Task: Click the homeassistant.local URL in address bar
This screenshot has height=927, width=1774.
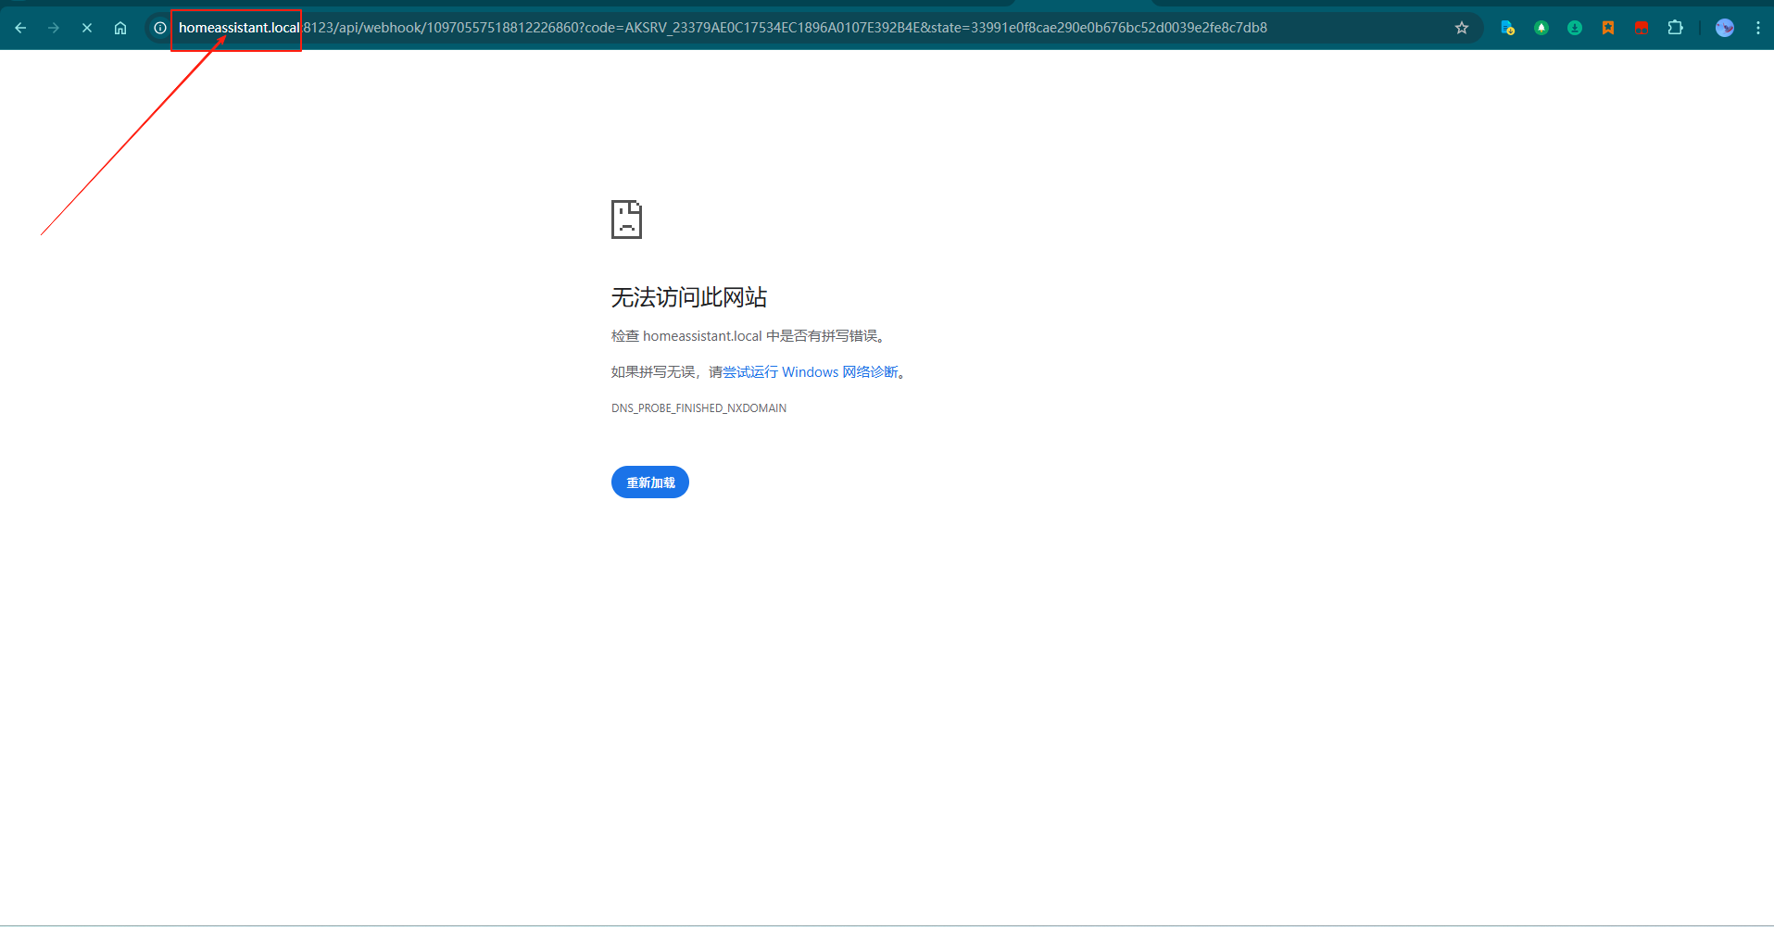Action: point(238,28)
